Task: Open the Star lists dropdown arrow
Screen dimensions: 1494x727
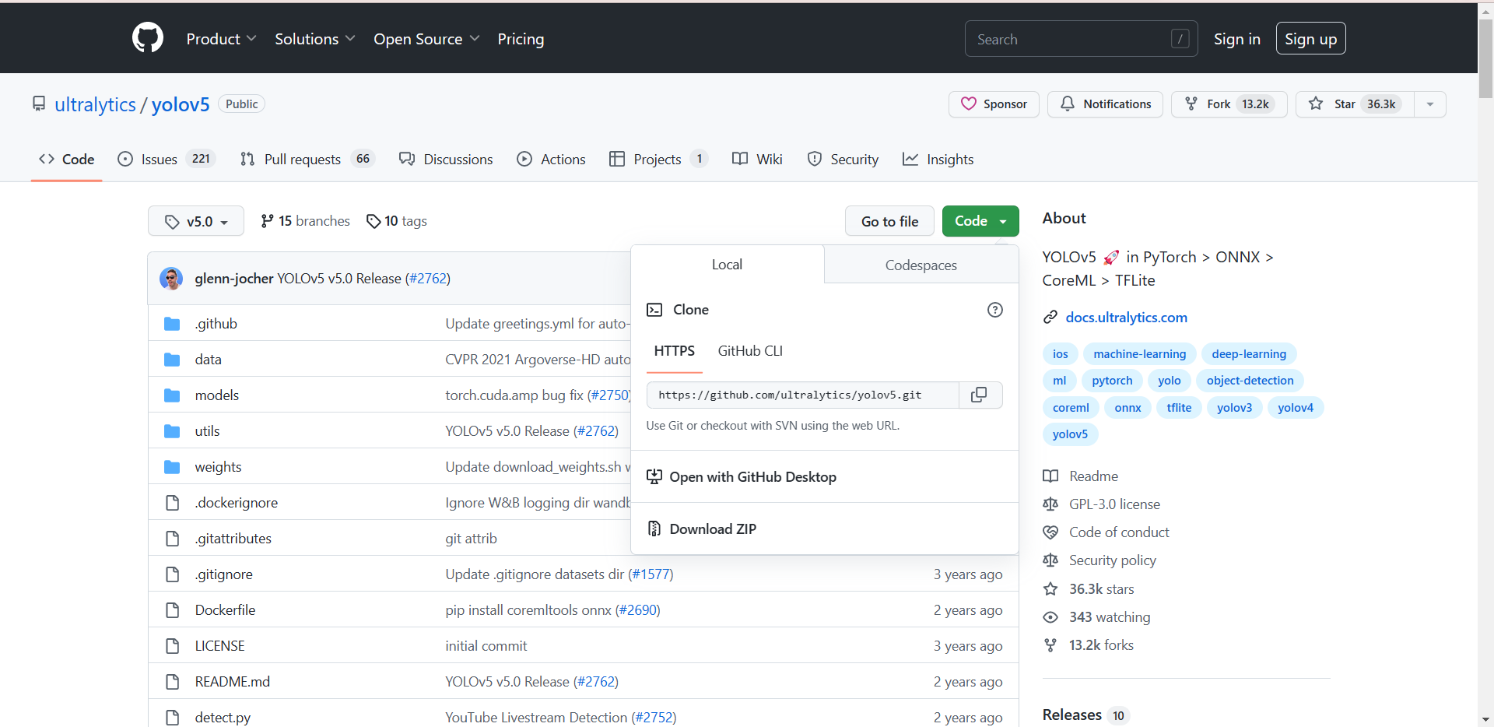Action: click(1430, 104)
